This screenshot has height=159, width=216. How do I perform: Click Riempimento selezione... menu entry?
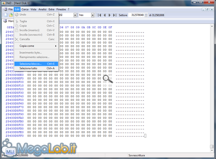36,57
